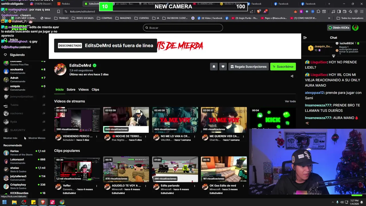Image resolution: width=366 pixels, height=206 pixels.
Task: Toggle the browser sidebar panel icon
Action: [339, 11]
